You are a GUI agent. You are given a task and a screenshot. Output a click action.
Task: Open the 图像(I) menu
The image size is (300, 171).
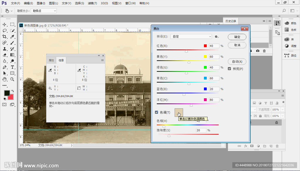[41, 3]
